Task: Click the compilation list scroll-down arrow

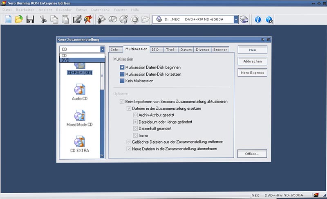Action: (102, 156)
